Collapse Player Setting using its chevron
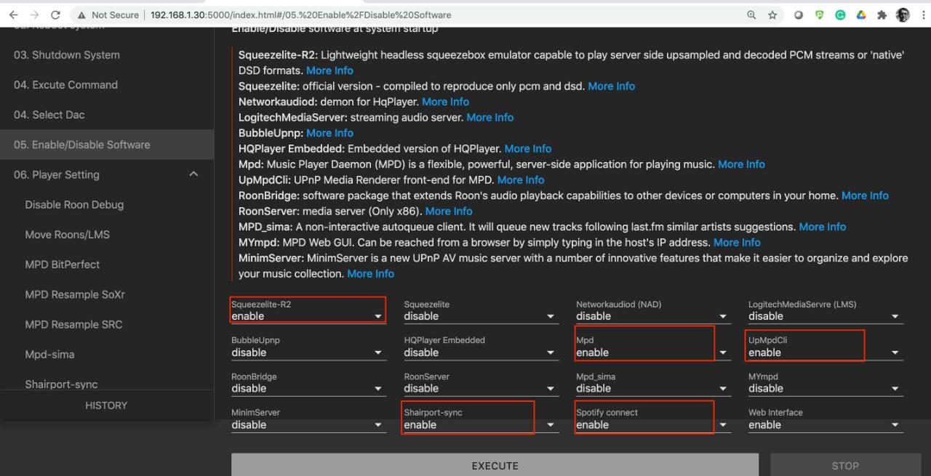 click(x=193, y=174)
